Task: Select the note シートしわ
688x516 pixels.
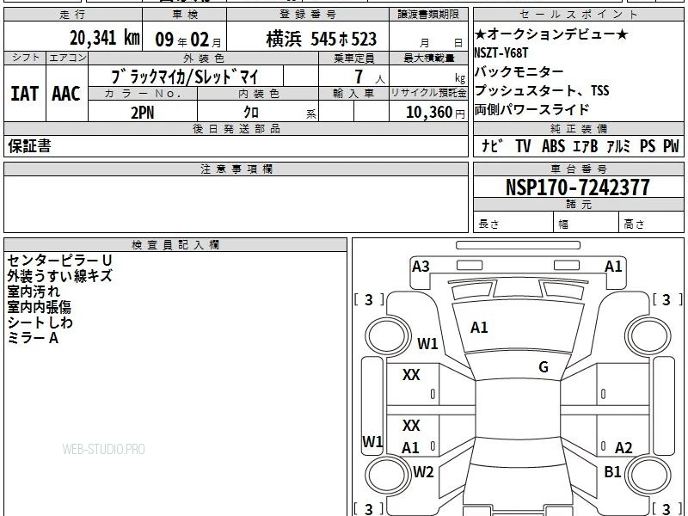Action: tap(40, 322)
